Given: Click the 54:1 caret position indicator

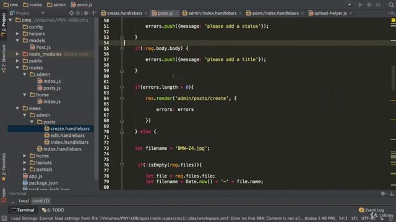Looking at the screenshot, I should pyautogui.click(x=343, y=218).
